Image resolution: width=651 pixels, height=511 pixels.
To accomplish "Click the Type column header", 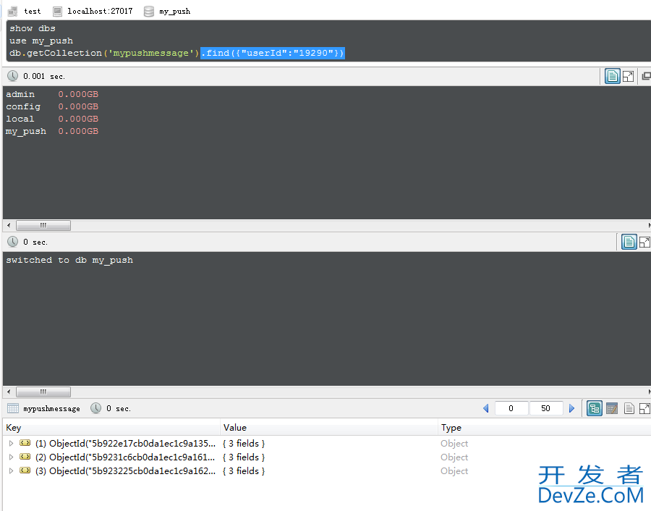I will click(544, 428).
